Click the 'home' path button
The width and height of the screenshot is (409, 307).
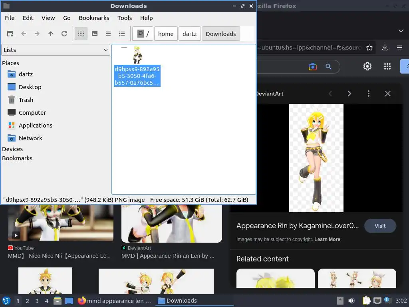tap(166, 34)
